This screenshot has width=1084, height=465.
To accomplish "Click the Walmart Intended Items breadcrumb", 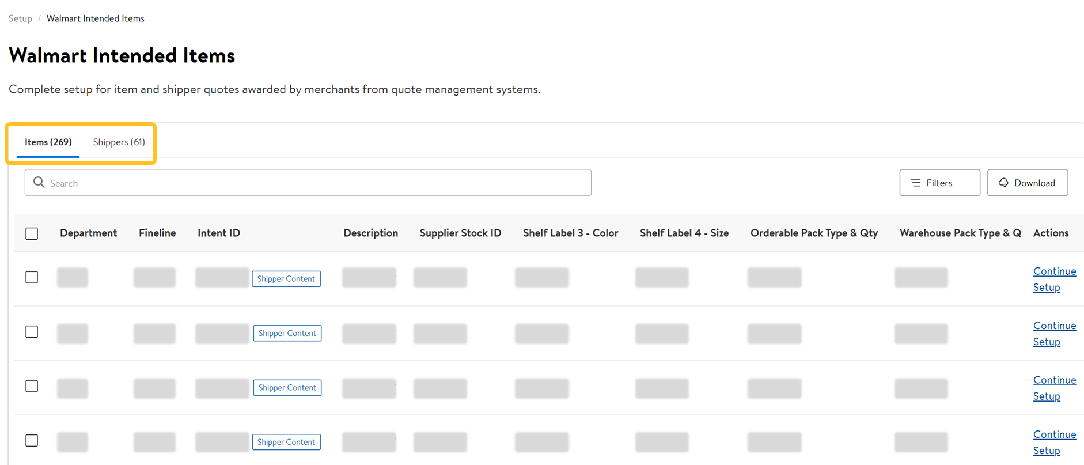I will click(x=95, y=18).
